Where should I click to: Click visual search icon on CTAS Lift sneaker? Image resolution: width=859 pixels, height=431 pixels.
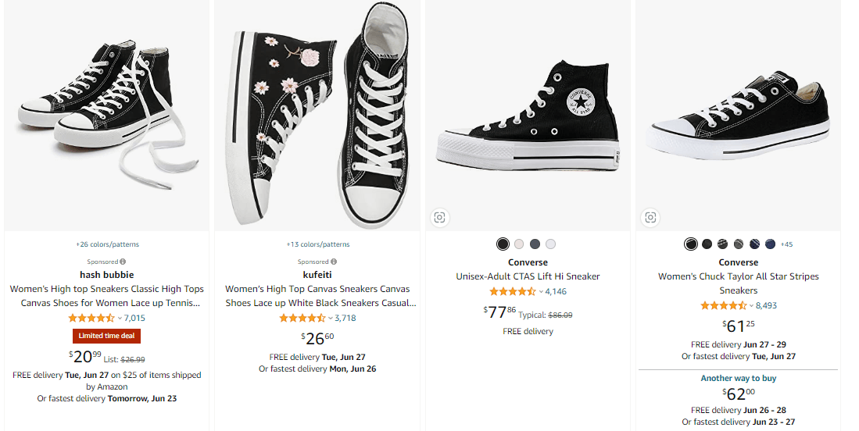click(x=440, y=218)
